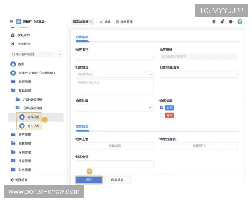252x202 pixels.
Task: Expand the 财务管理 folder
Action: pos(21,170)
